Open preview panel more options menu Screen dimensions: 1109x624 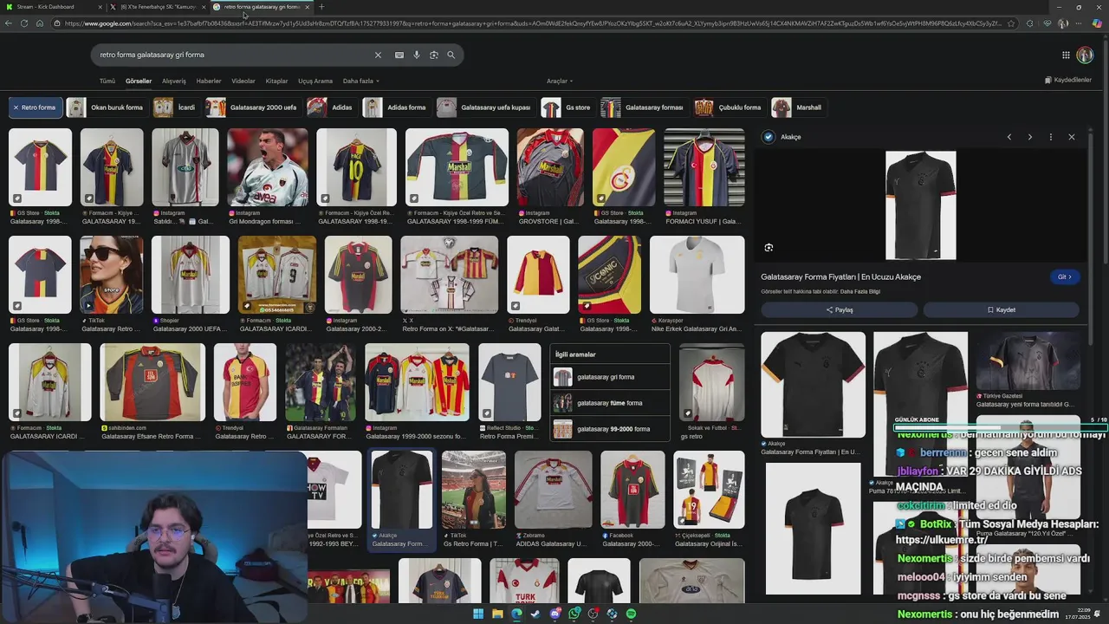tap(1050, 137)
